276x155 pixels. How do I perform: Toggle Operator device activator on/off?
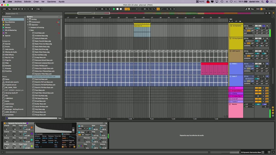(x=5, y=123)
